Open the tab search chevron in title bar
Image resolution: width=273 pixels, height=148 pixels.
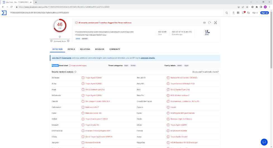pyautogui.click(x=251, y=2)
